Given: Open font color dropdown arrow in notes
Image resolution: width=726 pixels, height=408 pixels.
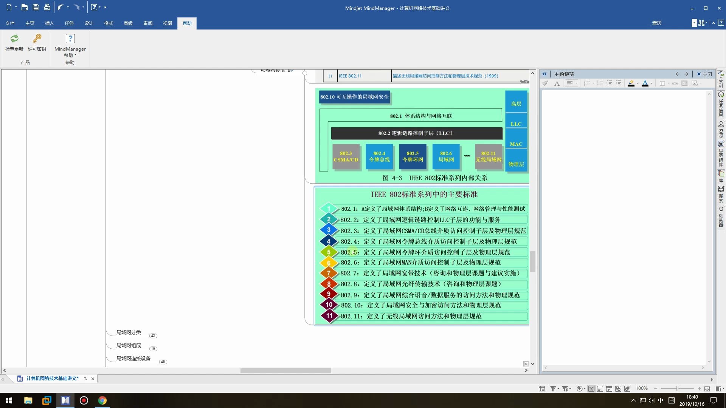Looking at the screenshot, I should coord(652,83).
